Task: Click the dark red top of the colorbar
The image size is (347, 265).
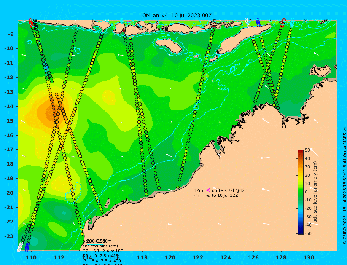Action: 300,152
